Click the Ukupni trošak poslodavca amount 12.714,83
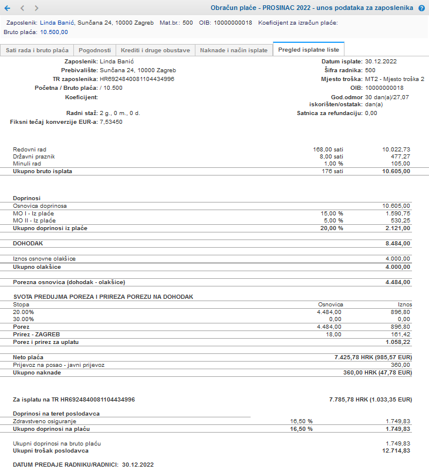The height and width of the screenshot is (469, 429). click(x=396, y=450)
